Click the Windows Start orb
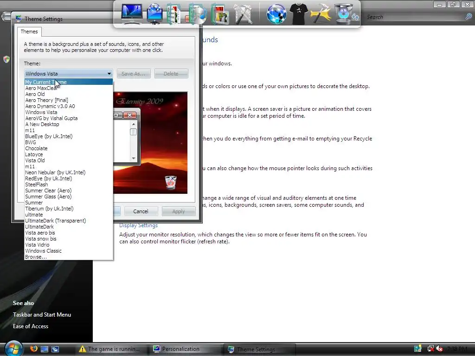 pyautogui.click(x=13, y=349)
